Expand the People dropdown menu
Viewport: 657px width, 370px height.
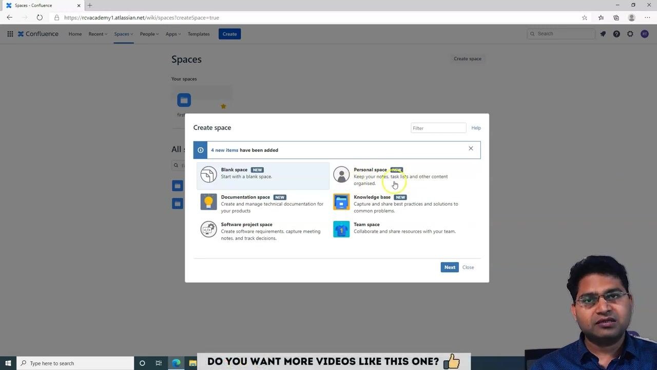tap(149, 34)
